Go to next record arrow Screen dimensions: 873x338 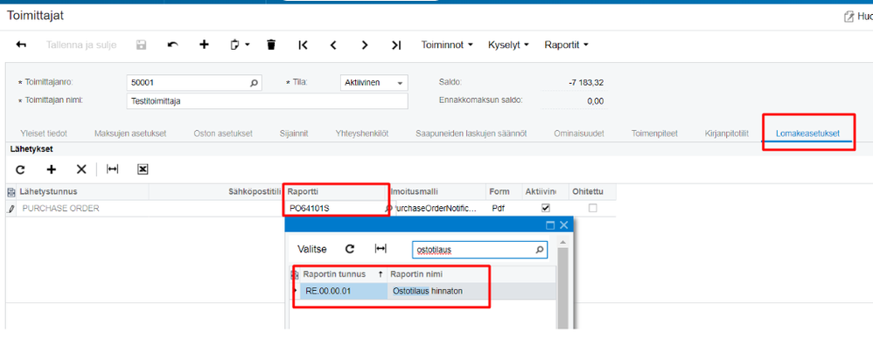tap(365, 45)
